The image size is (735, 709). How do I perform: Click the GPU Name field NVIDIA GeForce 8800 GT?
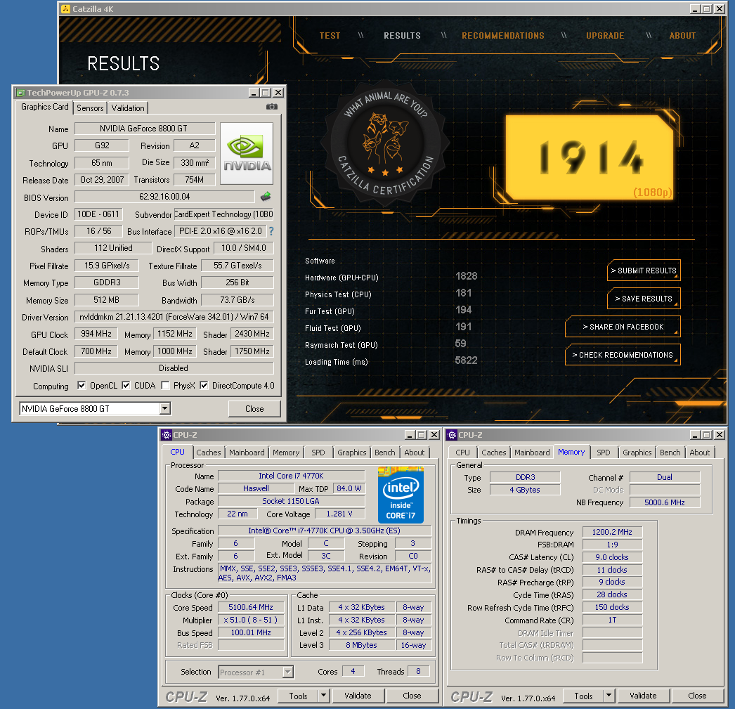click(145, 129)
